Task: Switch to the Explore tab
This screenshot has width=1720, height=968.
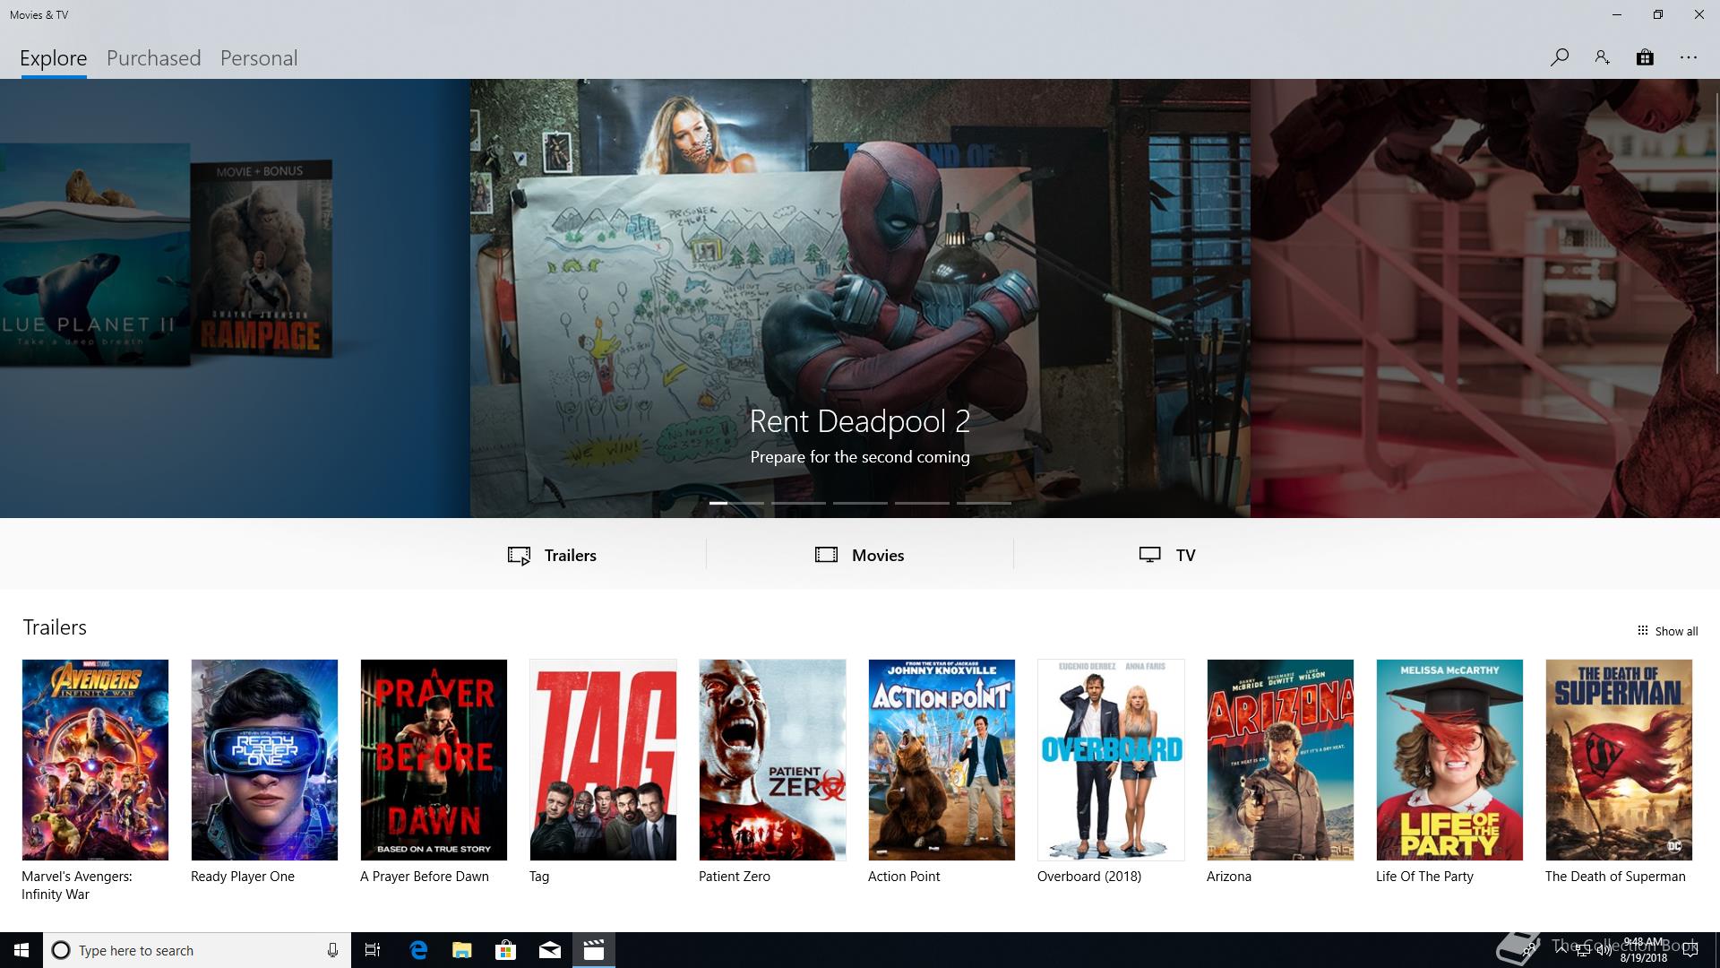Action: pyautogui.click(x=54, y=58)
